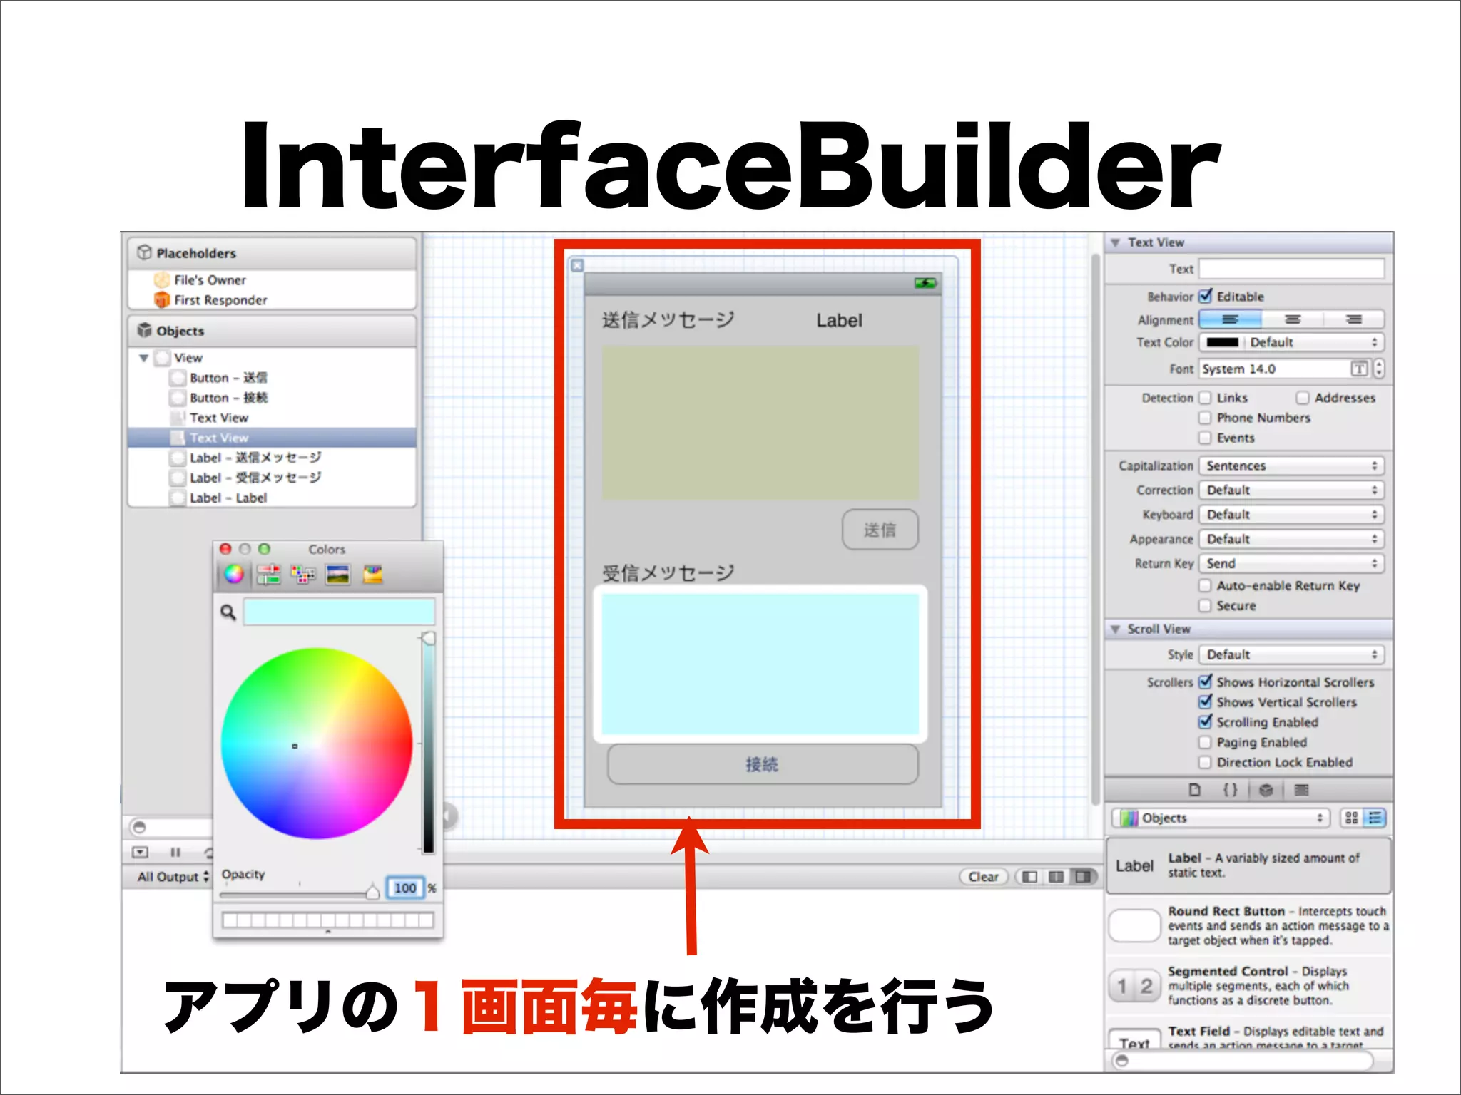The height and width of the screenshot is (1095, 1461).
Task: Enable Phone Numbers detection
Action: click(x=1205, y=418)
